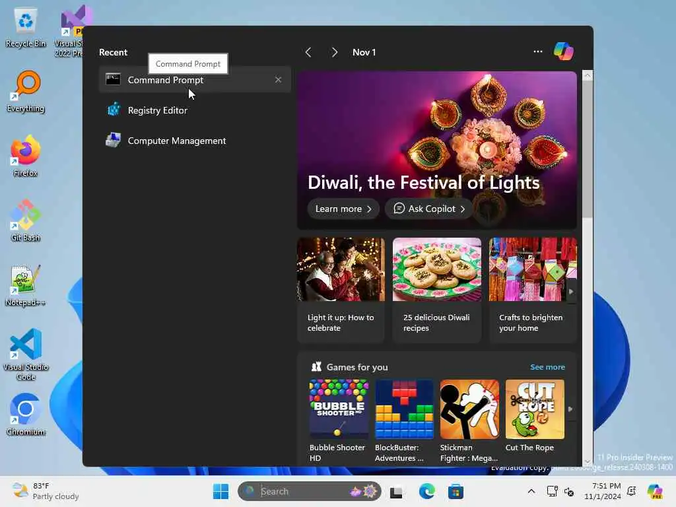The height and width of the screenshot is (507, 676).
Task: Click the Diwali highlight icon in search box
Action: tap(364, 491)
